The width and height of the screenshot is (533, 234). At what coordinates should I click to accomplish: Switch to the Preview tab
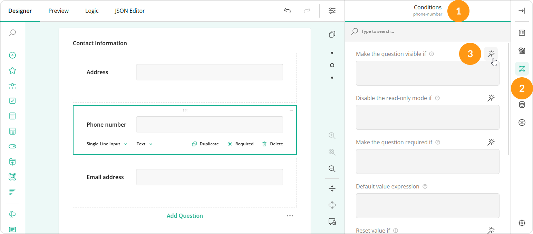(x=58, y=11)
